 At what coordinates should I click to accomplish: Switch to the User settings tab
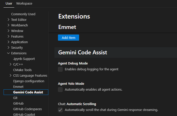point(9,4)
